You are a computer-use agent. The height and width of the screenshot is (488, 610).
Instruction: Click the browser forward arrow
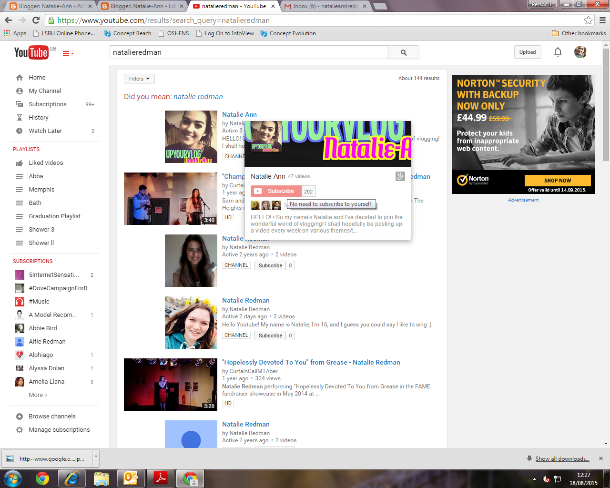click(x=22, y=20)
